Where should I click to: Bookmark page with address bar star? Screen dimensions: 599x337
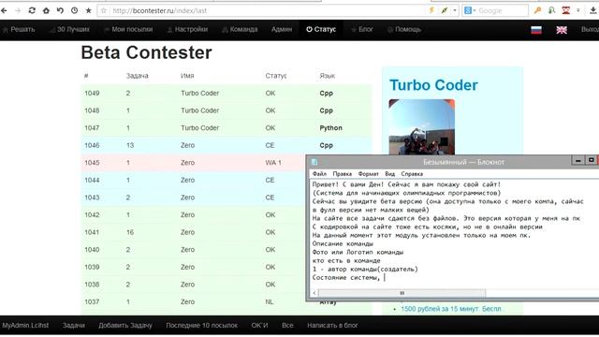(104, 10)
